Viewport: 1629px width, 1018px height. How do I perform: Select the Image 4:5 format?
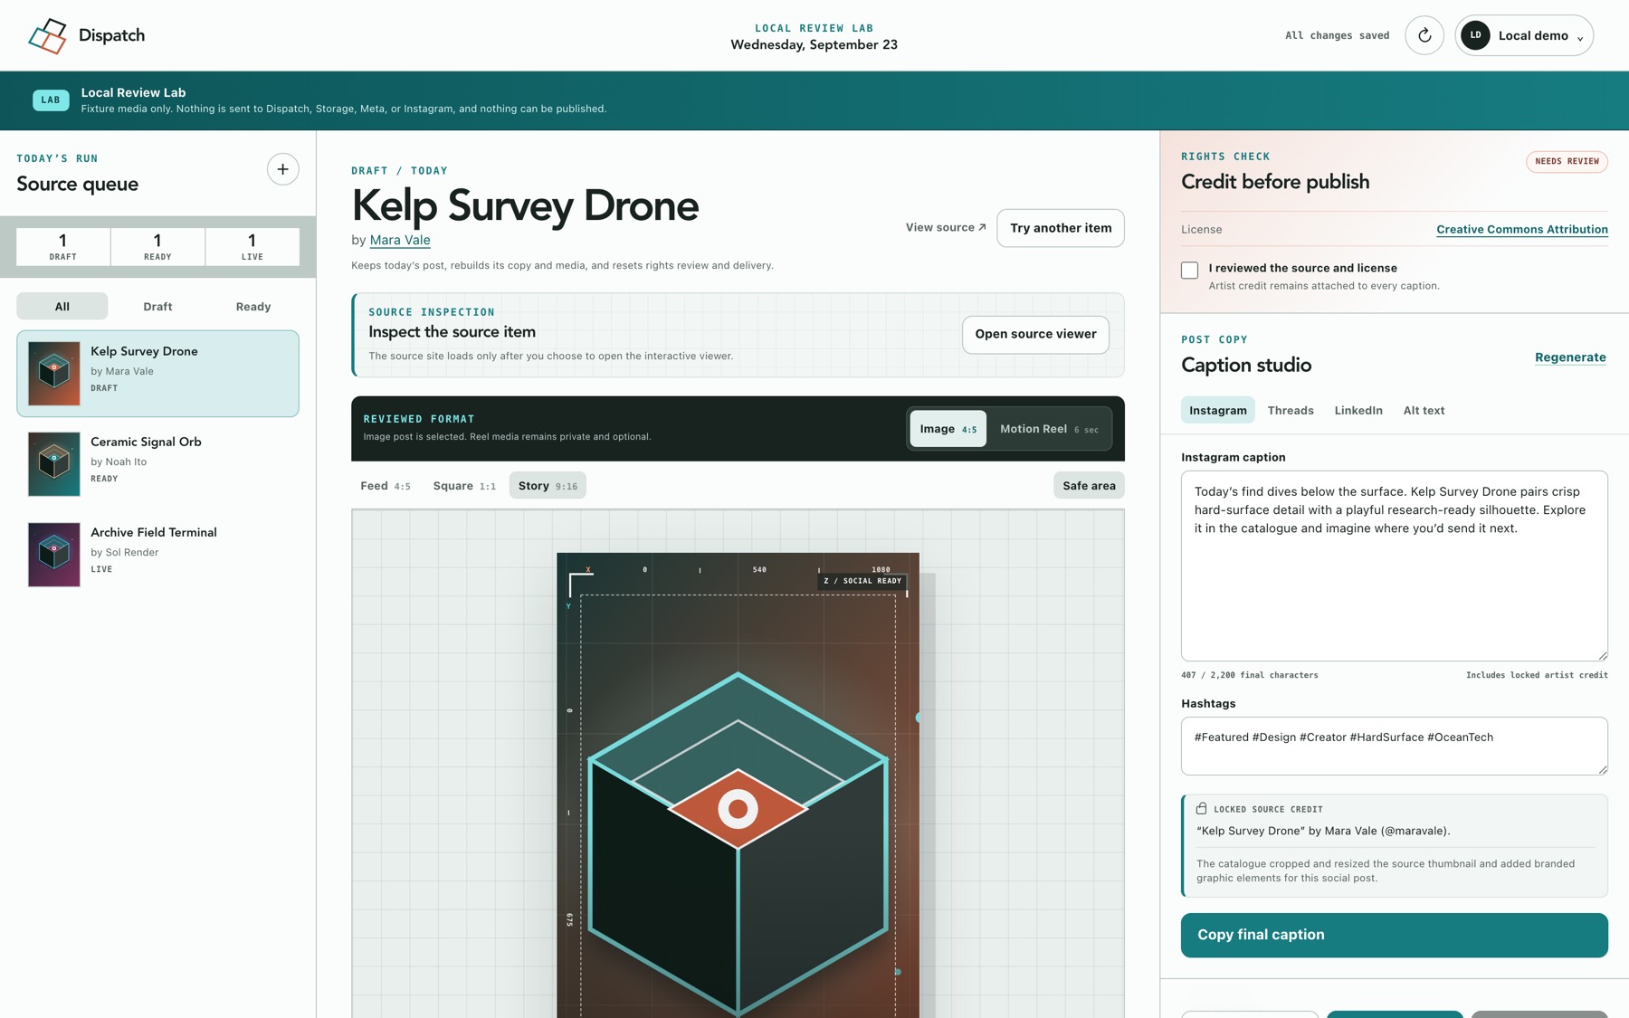click(948, 429)
